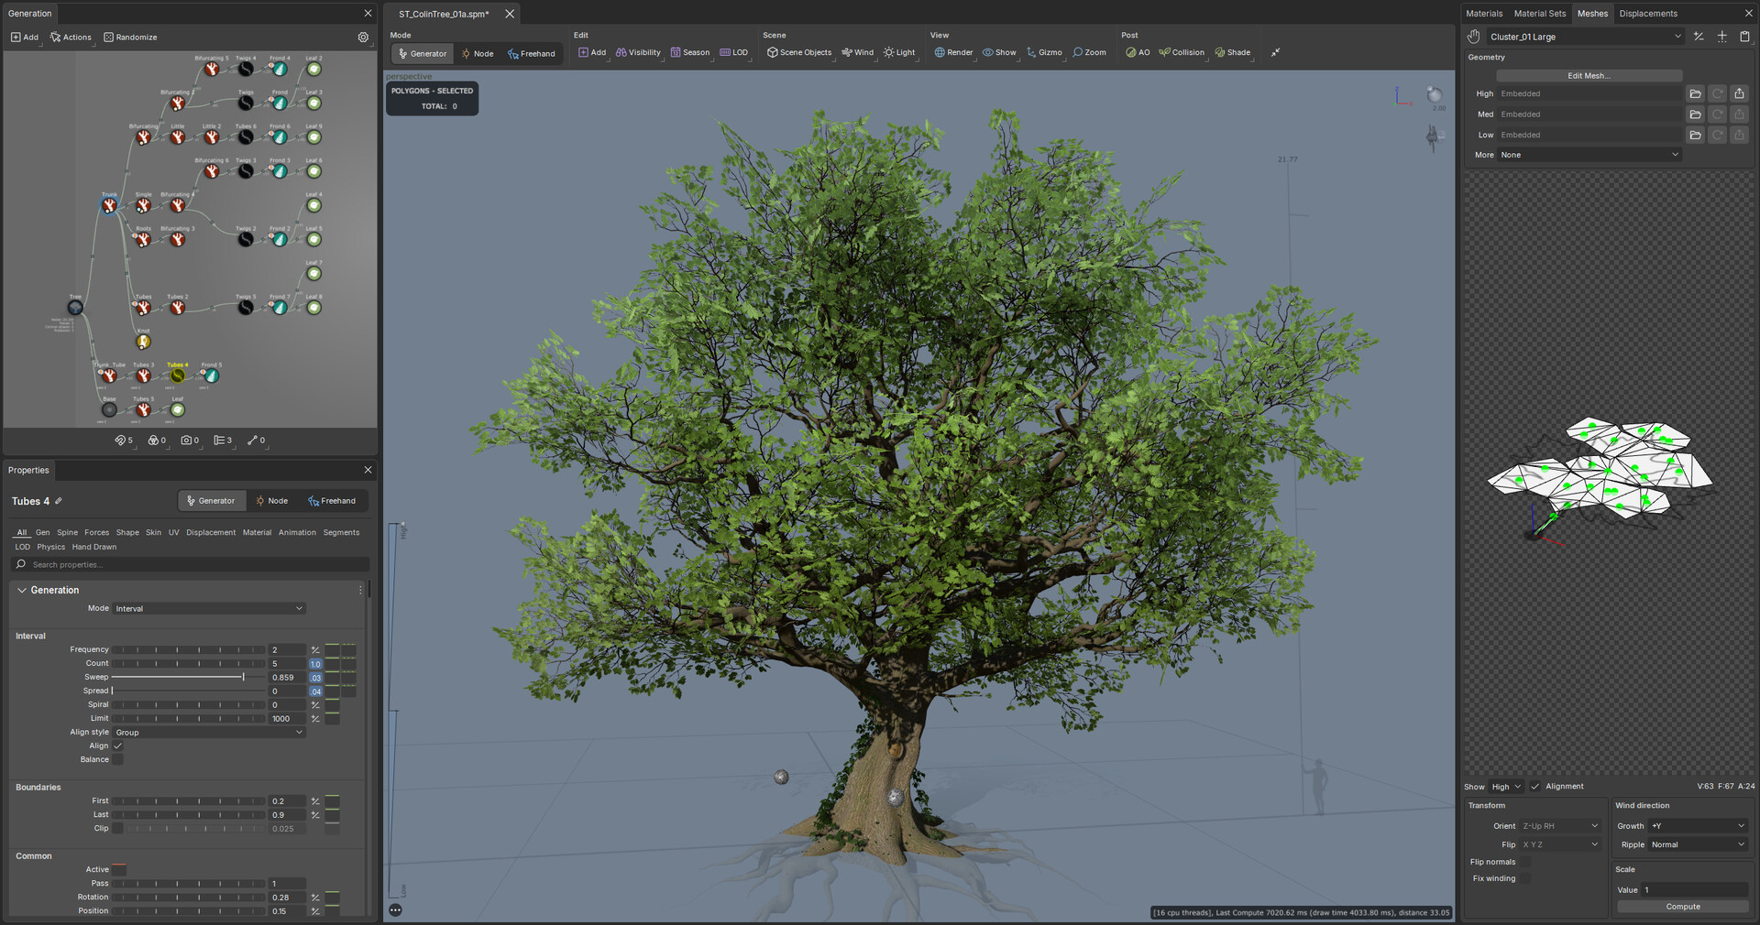Click the Gizmo view option
1760x925 pixels.
point(1044,53)
